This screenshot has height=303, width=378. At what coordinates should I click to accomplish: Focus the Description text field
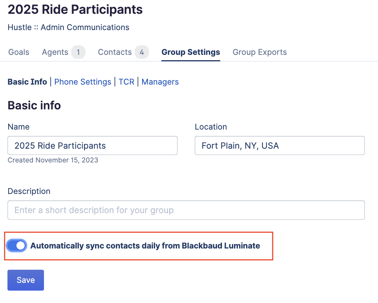point(186,210)
